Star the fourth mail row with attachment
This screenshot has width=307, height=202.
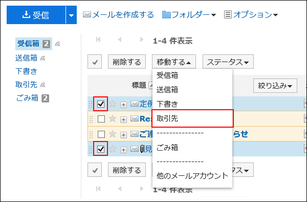113,149
